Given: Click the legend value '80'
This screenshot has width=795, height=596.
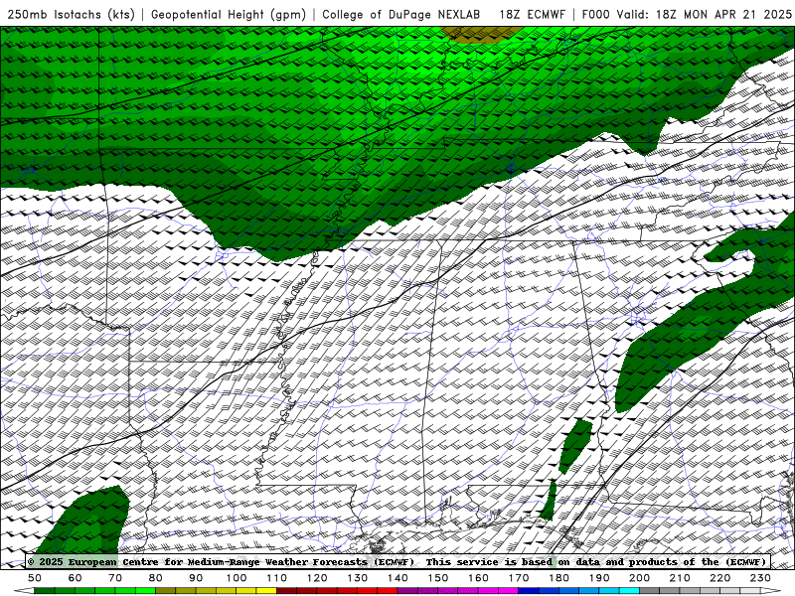Looking at the screenshot, I should pos(156,578).
